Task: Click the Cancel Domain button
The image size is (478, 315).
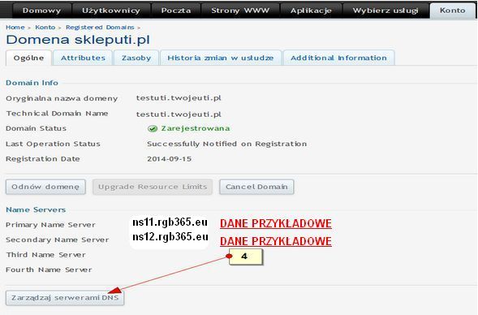Action: coord(256,187)
